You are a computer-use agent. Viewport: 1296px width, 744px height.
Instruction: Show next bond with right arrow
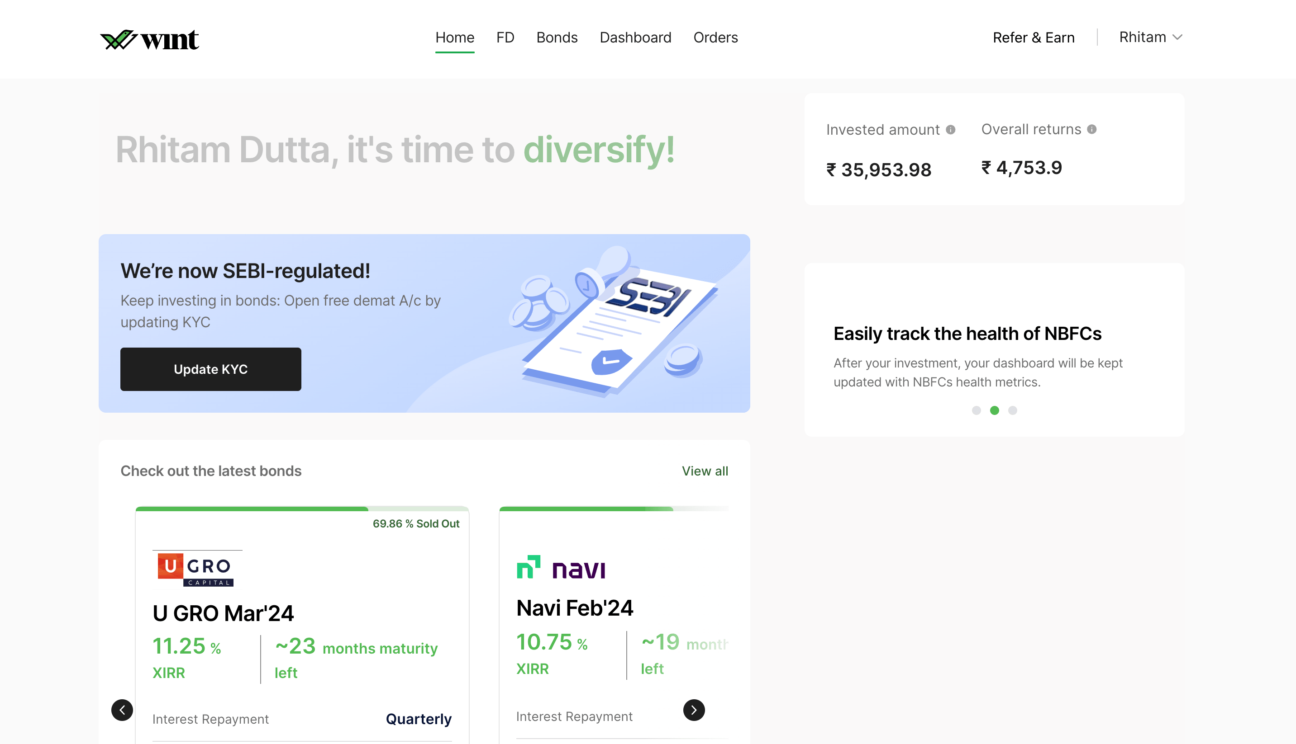pyautogui.click(x=694, y=710)
